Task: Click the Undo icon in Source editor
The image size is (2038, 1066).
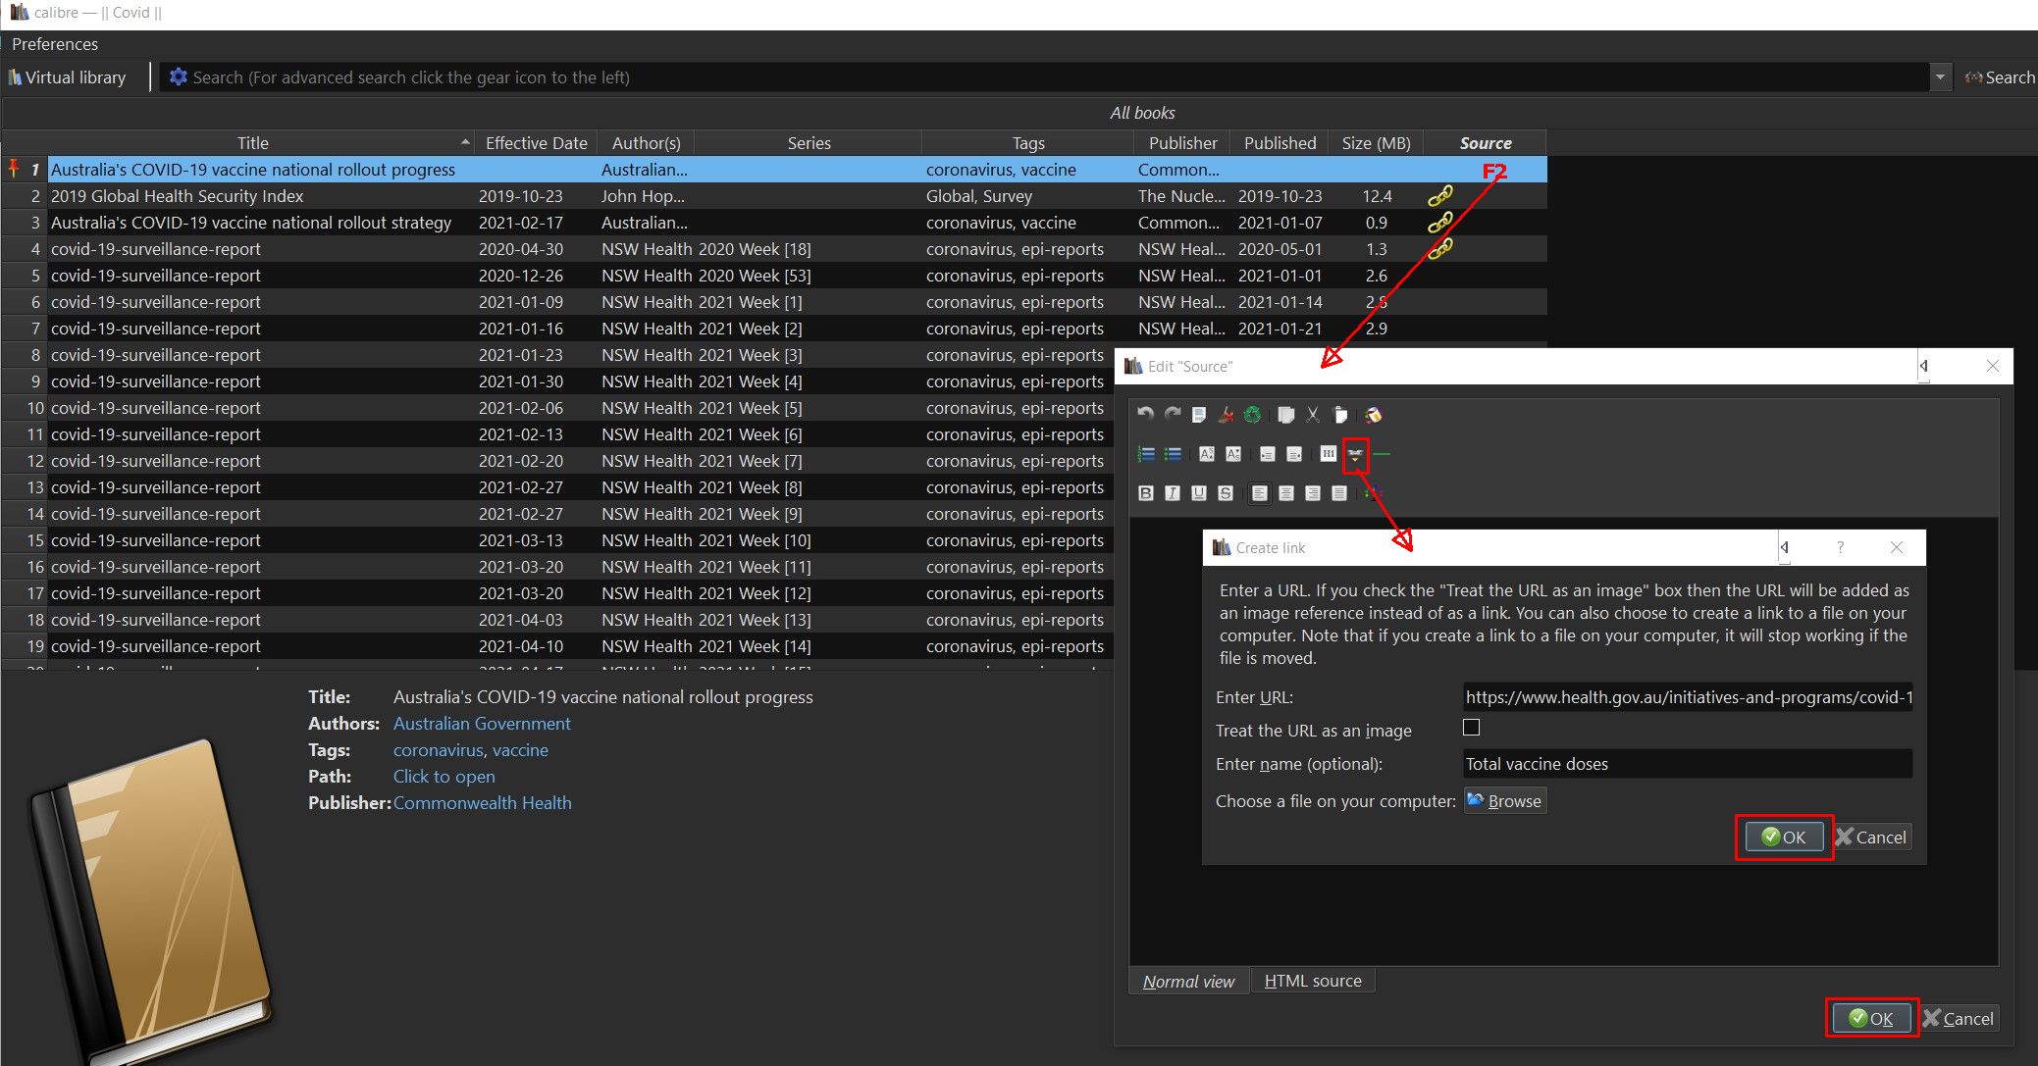Action: point(1145,415)
